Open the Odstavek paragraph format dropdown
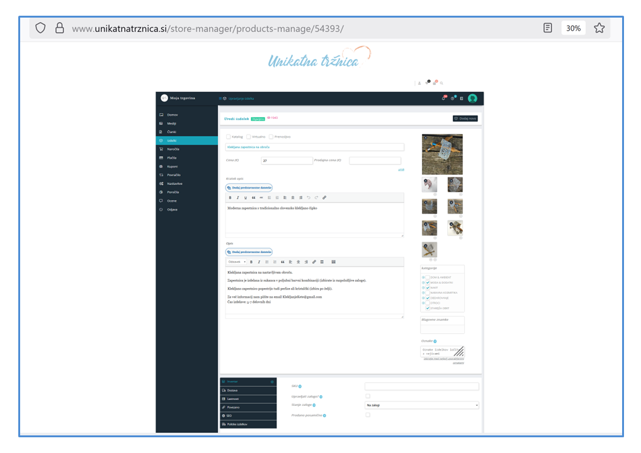641x453 pixels. [x=237, y=262]
